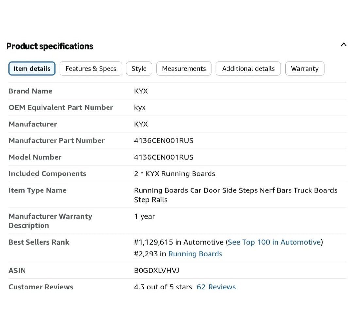Open the 62 Reviews link
Viewport: 353px width, 330px height.
click(216, 287)
